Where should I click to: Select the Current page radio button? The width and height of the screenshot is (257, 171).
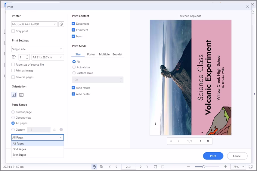pos(13,112)
